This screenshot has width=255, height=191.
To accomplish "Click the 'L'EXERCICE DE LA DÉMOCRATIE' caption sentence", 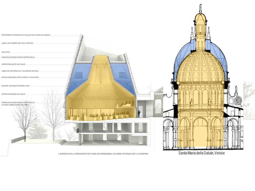I will (x=103, y=154).
